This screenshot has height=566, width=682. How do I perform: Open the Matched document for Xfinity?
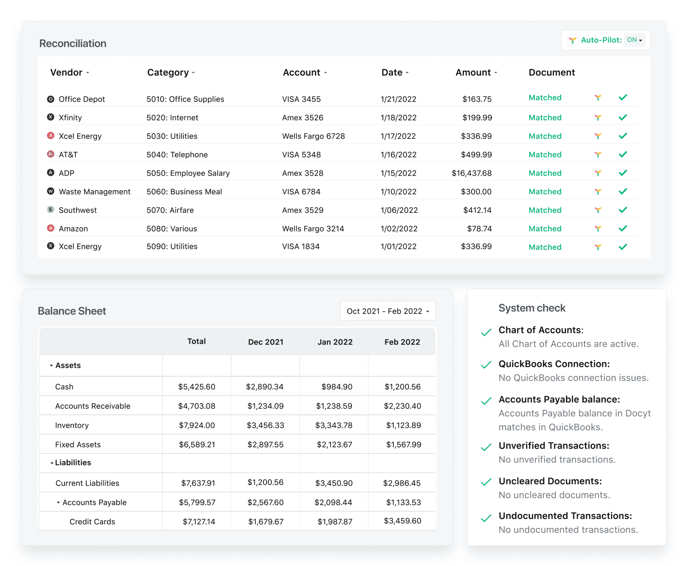click(545, 118)
